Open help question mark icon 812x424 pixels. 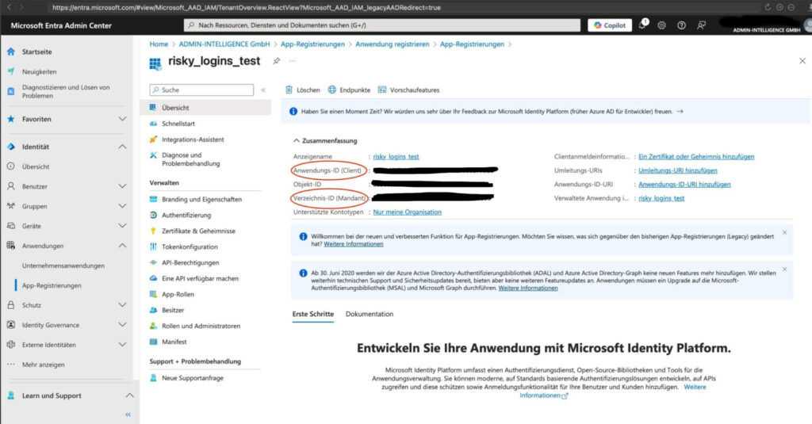click(x=681, y=25)
